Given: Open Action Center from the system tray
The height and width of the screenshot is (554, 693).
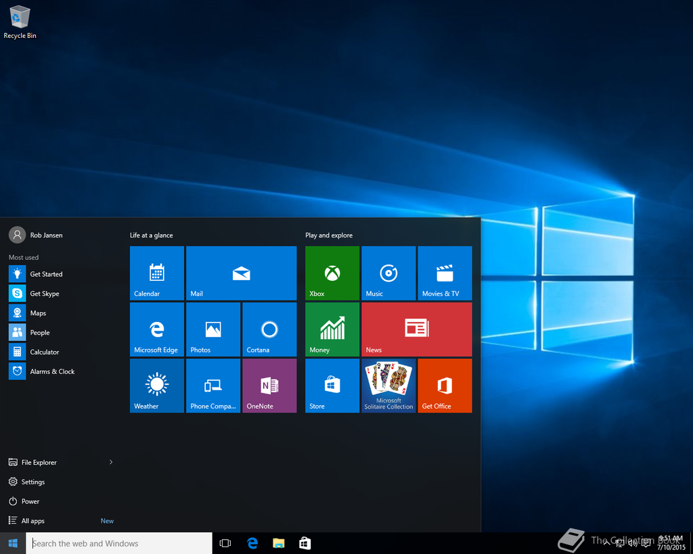Looking at the screenshot, I should 645,543.
